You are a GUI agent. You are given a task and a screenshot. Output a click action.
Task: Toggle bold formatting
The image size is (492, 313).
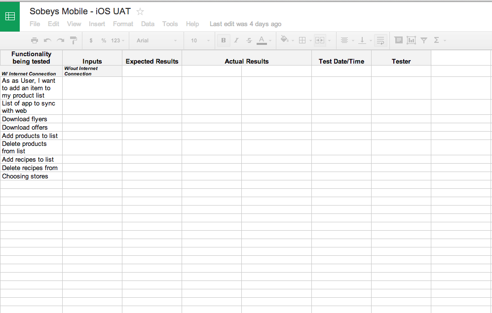click(224, 40)
